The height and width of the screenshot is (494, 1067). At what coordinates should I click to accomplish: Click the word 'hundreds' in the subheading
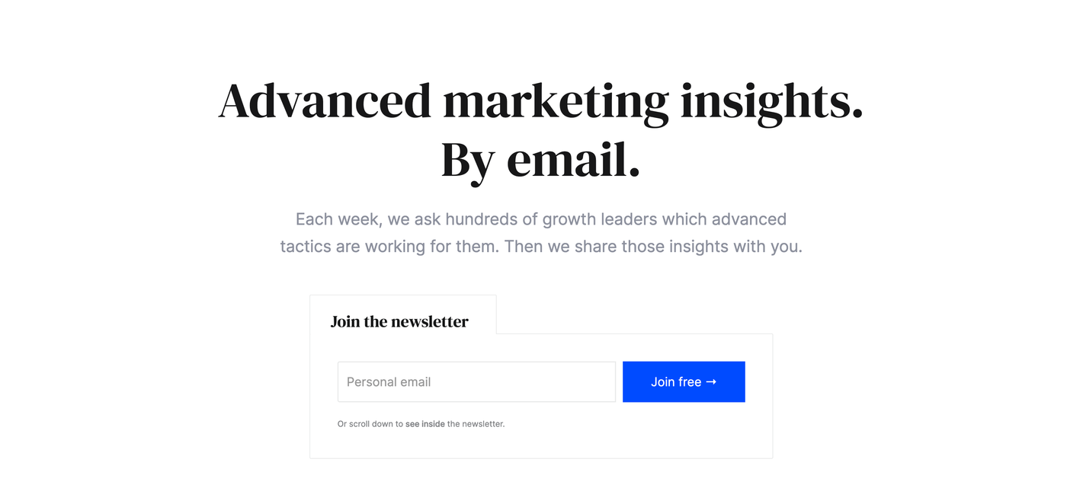tap(482, 219)
